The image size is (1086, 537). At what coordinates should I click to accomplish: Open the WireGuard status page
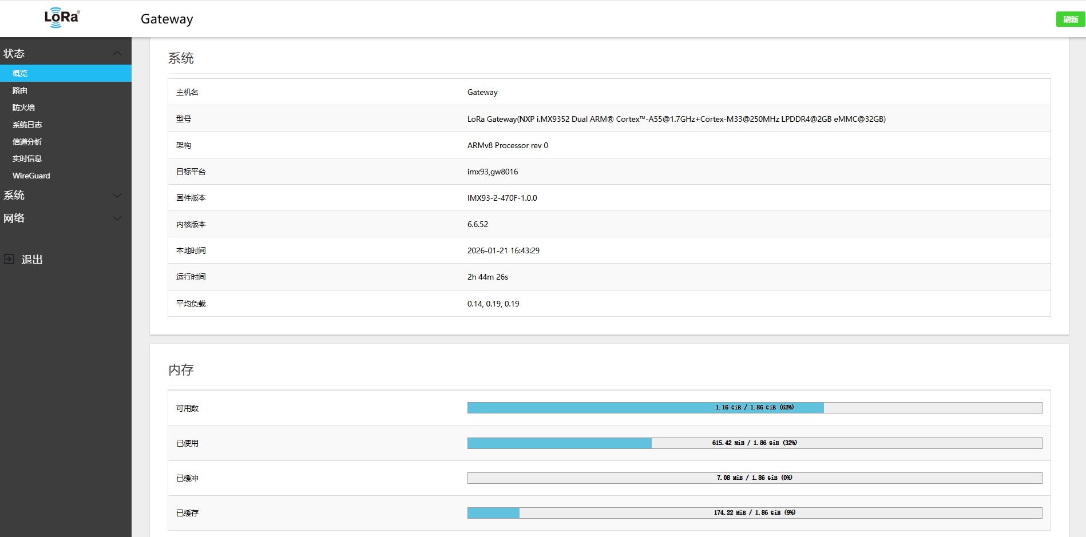click(31, 176)
